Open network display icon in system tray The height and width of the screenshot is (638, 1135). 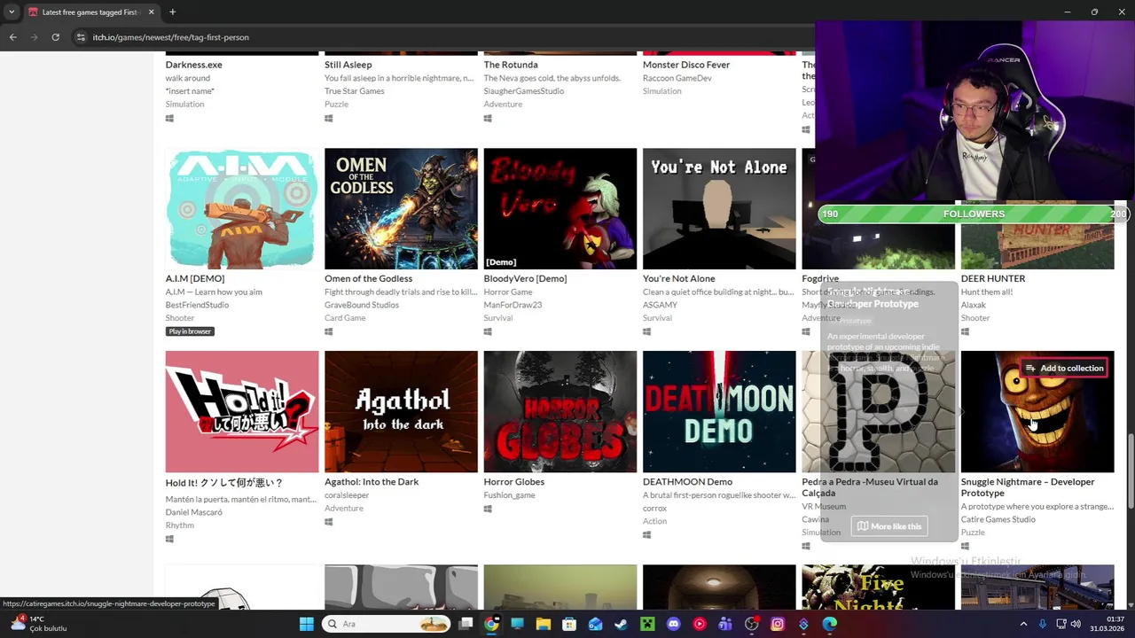coord(1061,624)
